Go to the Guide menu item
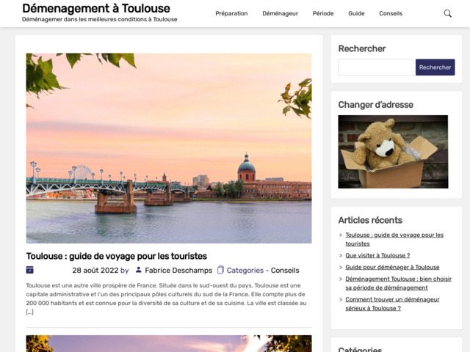This screenshot has height=352, width=470. [356, 13]
